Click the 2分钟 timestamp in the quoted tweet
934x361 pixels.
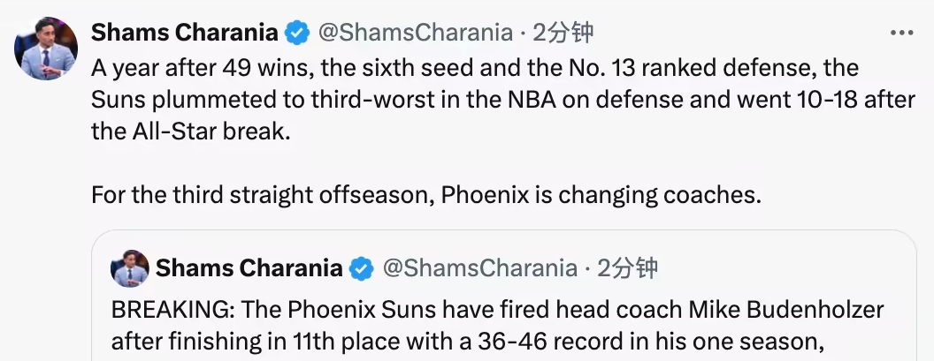point(627,267)
